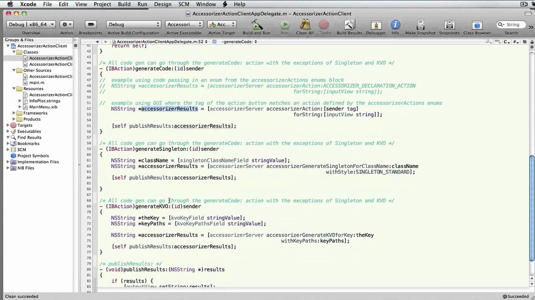The height and width of the screenshot is (300, 535).
Task: Toggle the editor lock icon
Action: (531, 42)
